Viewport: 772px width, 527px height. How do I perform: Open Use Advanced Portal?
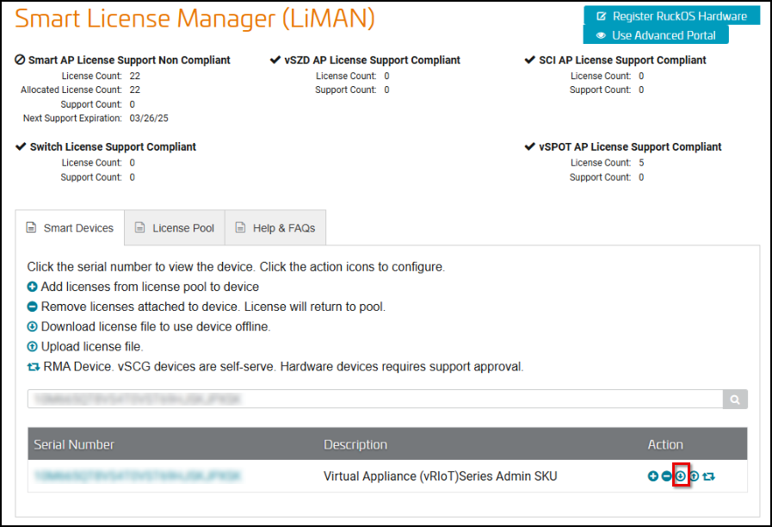point(657,35)
